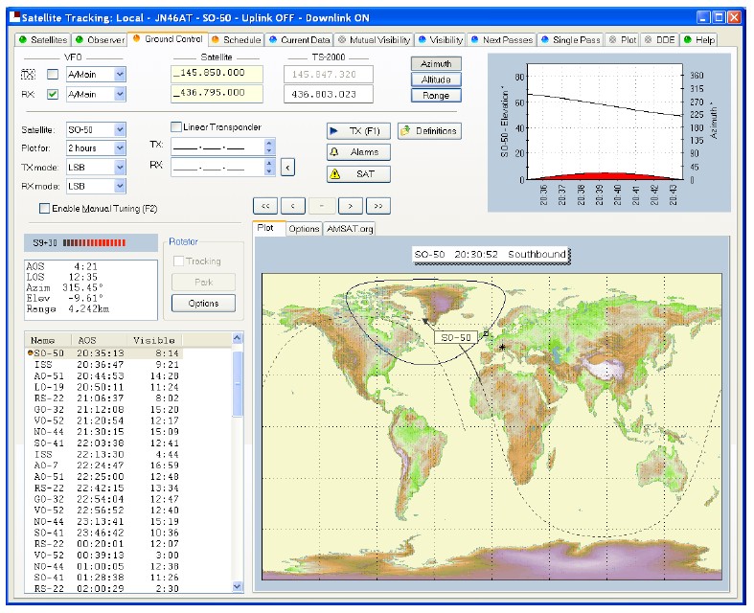The height and width of the screenshot is (613, 754).
Task: Click the Visible column header
Action: click(x=155, y=340)
